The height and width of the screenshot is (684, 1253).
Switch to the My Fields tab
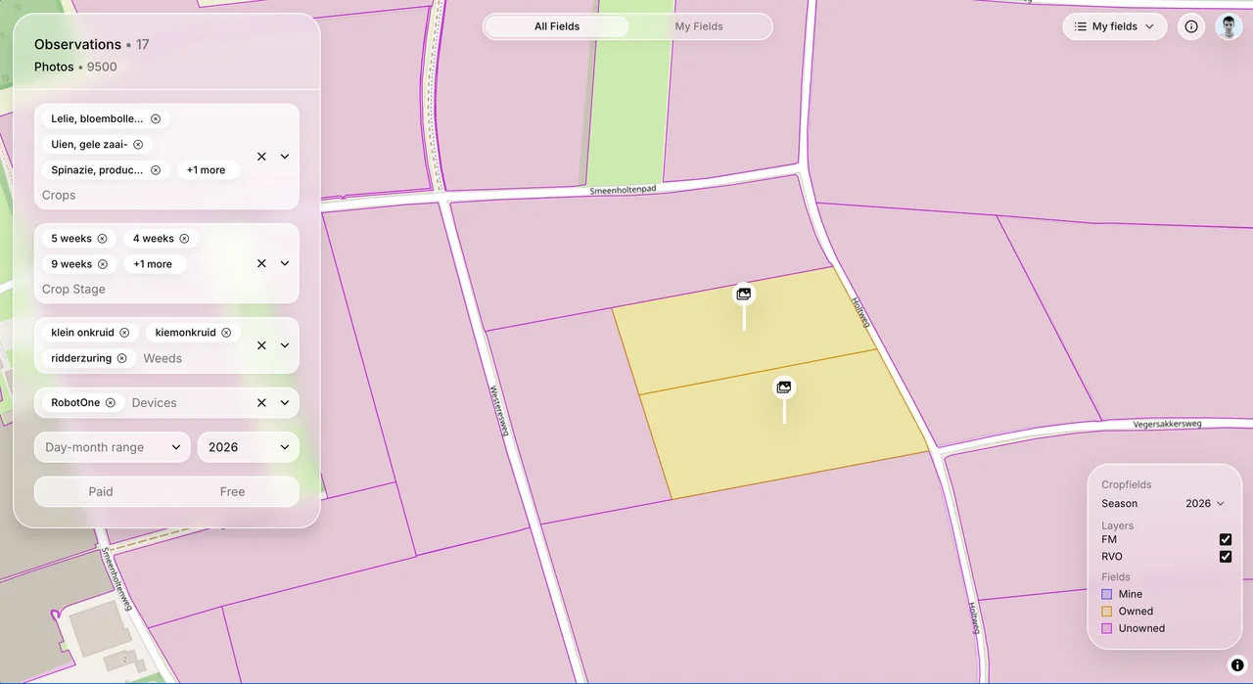699,26
